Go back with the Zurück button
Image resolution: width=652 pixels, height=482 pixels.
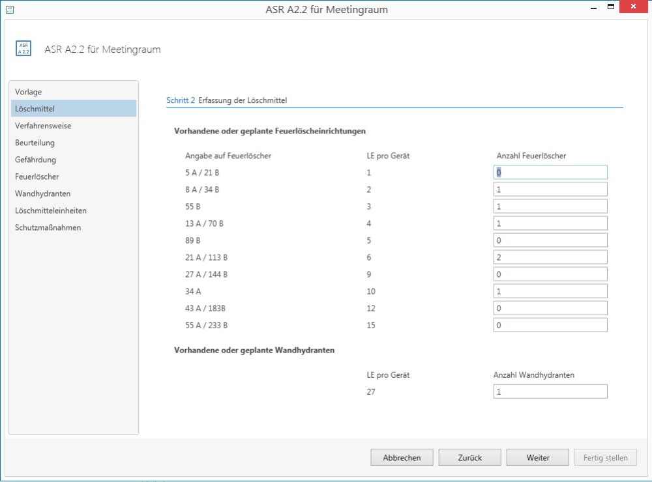pos(469,458)
